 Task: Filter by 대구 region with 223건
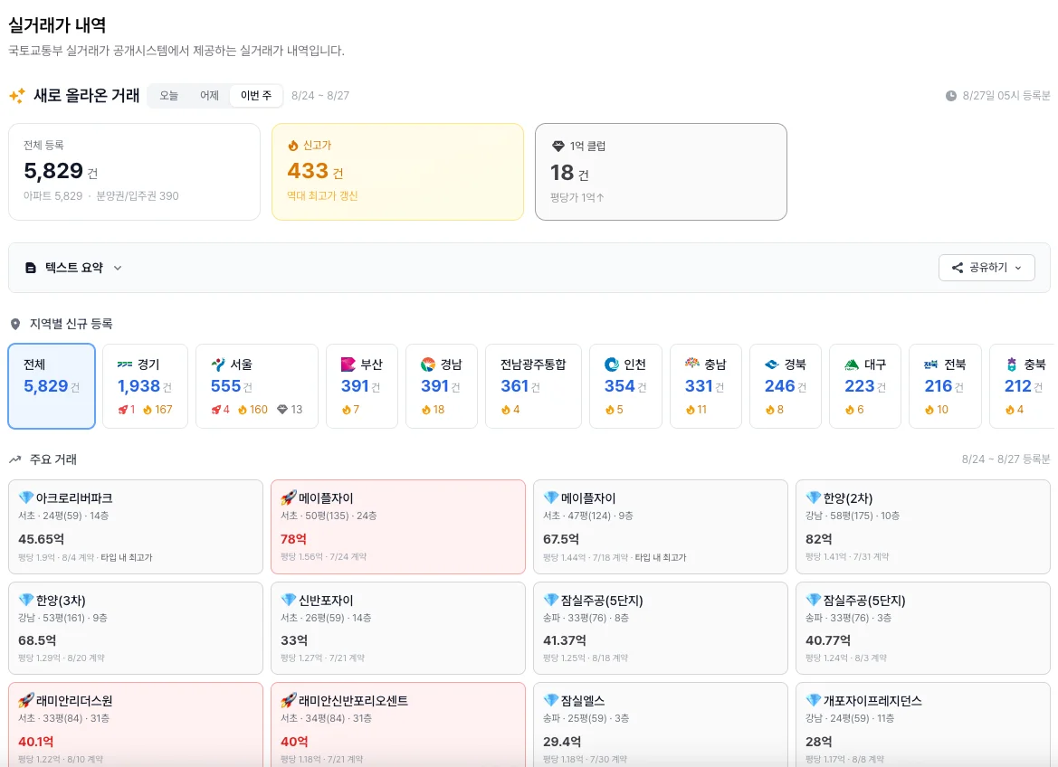click(865, 386)
